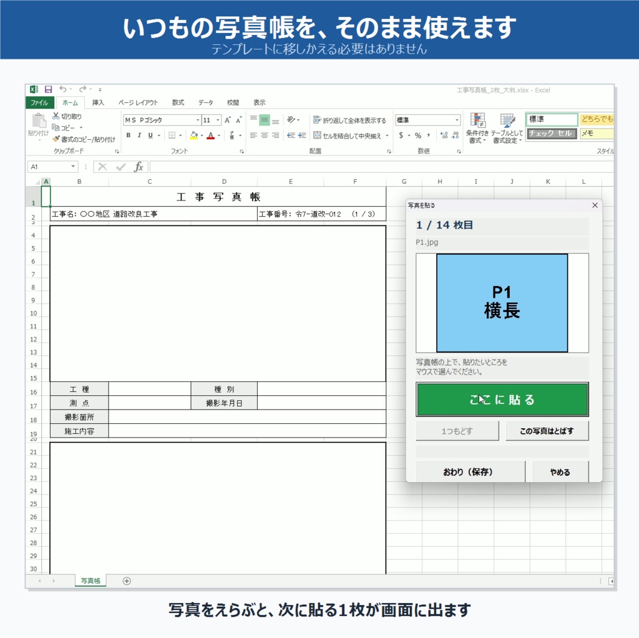This screenshot has width=639, height=638.
Task: Click the red font color A icon
Action: click(x=211, y=135)
